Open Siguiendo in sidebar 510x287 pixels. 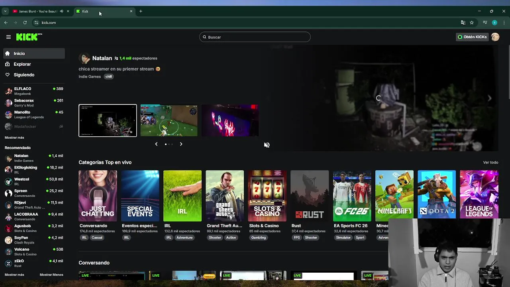point(34,75)
